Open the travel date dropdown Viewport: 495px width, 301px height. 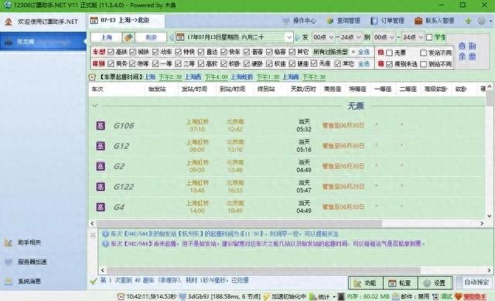pos(288,37)
